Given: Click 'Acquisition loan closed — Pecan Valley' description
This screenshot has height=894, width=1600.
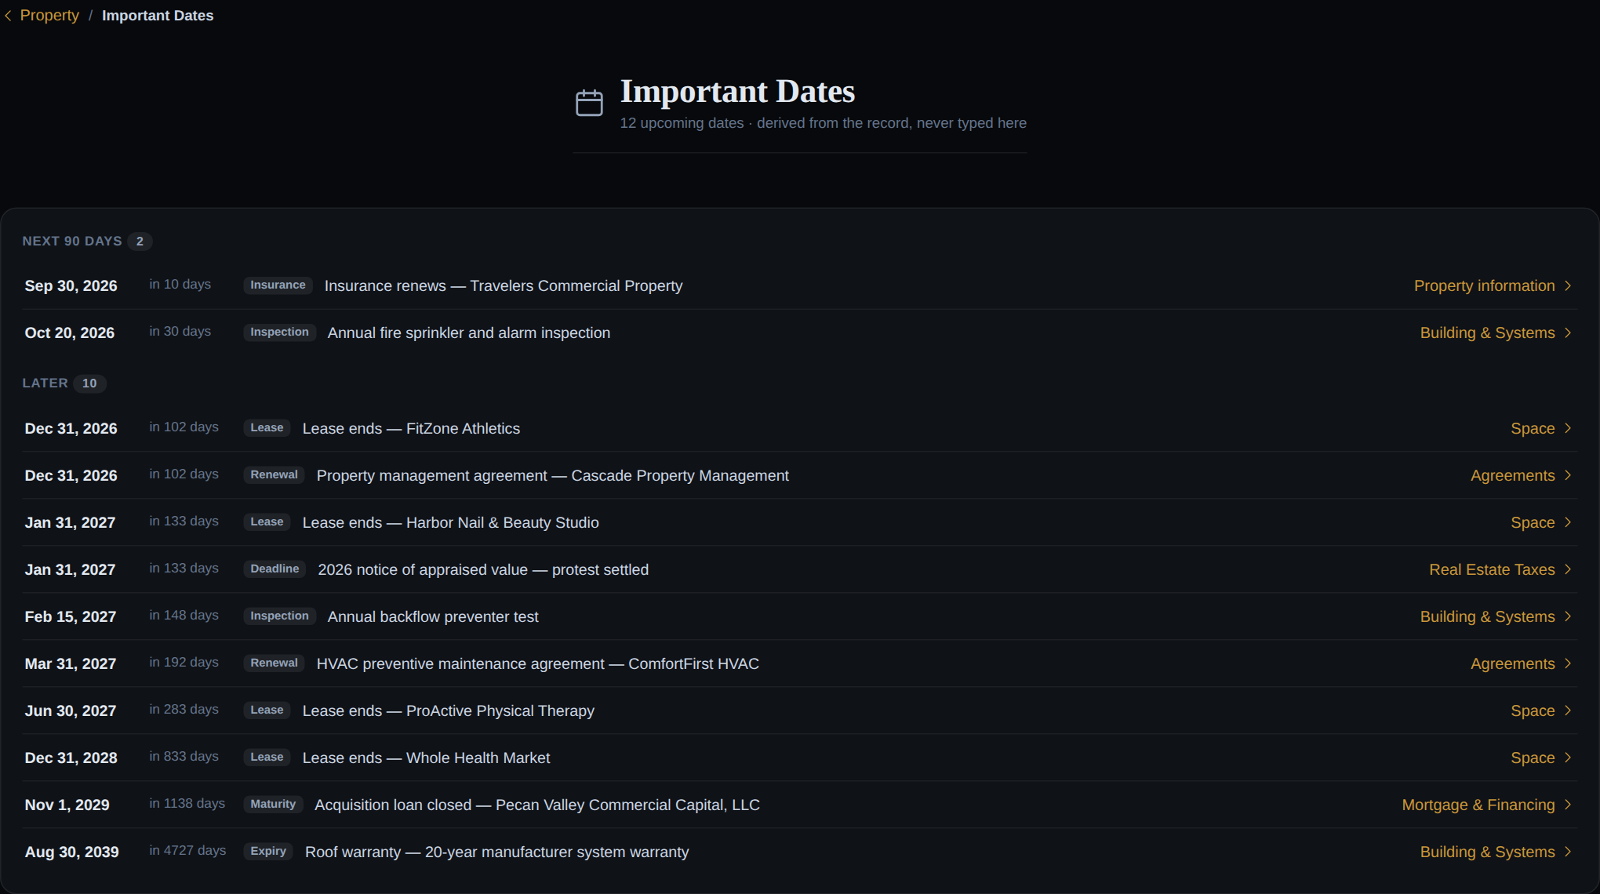Looking at the screenshot, I should 537,805.
